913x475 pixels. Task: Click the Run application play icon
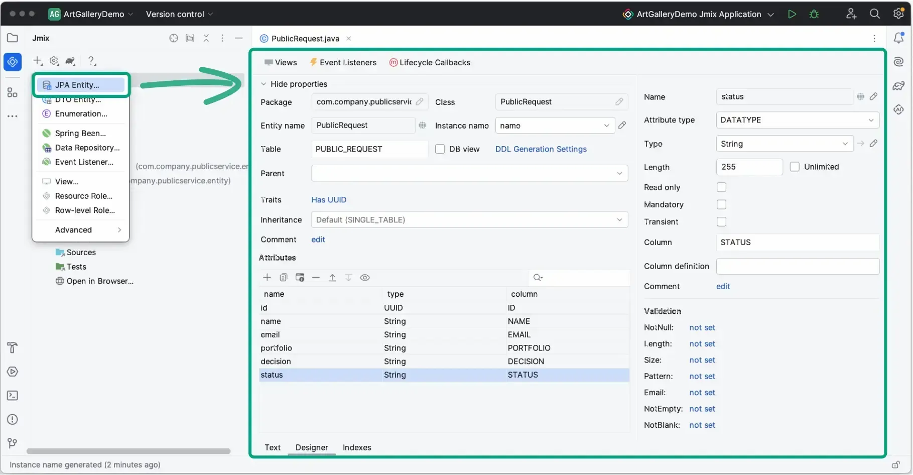click(x=792, y=14)
